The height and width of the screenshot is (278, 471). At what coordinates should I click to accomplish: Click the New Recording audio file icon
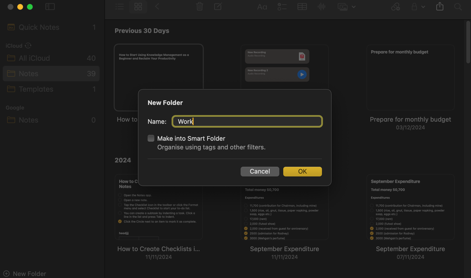coord(302,56)
